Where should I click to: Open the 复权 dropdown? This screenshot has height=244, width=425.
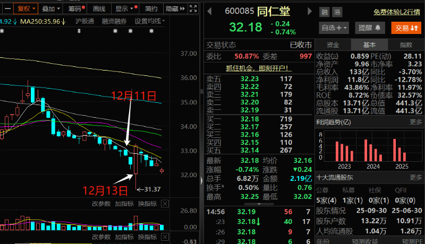tap(25, 8)
